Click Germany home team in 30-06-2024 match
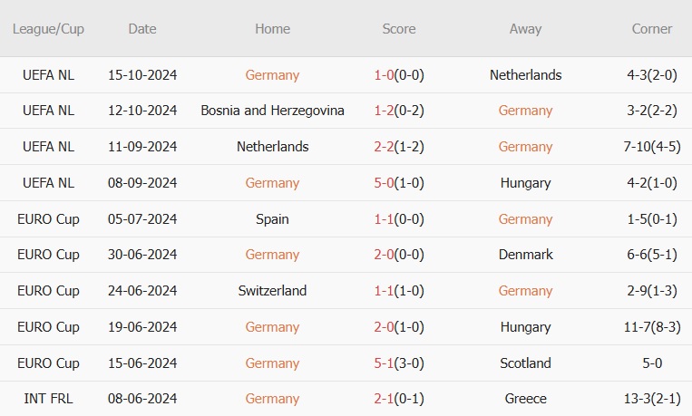Screen dimensions: 692x416 (x=272, y=255)
